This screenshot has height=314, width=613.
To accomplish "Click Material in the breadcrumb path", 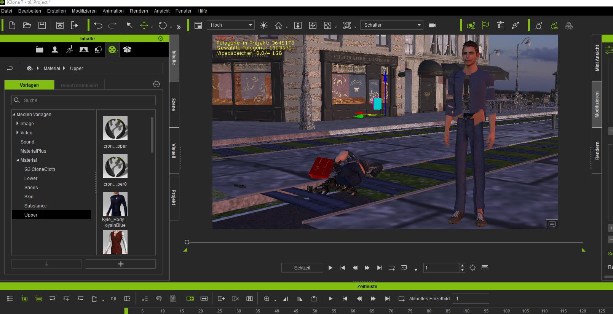I will click(x=52, y=69).
